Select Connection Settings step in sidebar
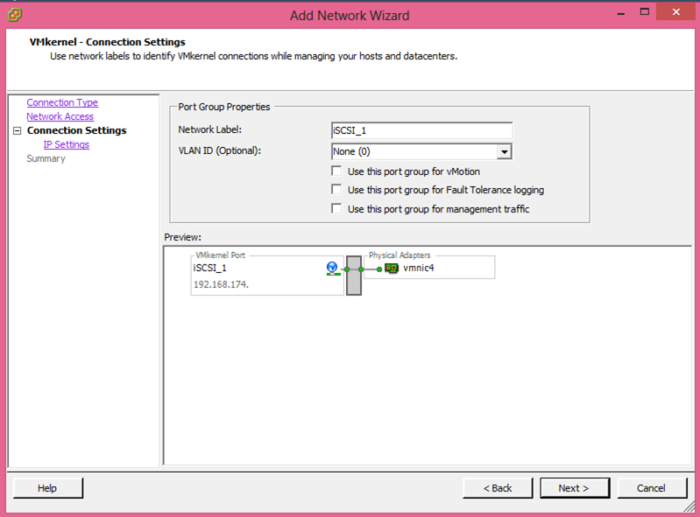 point(76,130)
